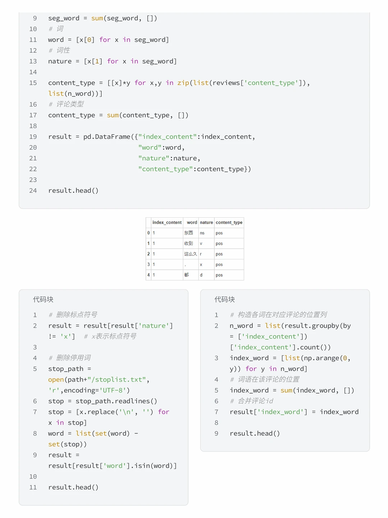Click the index_content column header in table
The image size is (388, 518).
point(167,222)
